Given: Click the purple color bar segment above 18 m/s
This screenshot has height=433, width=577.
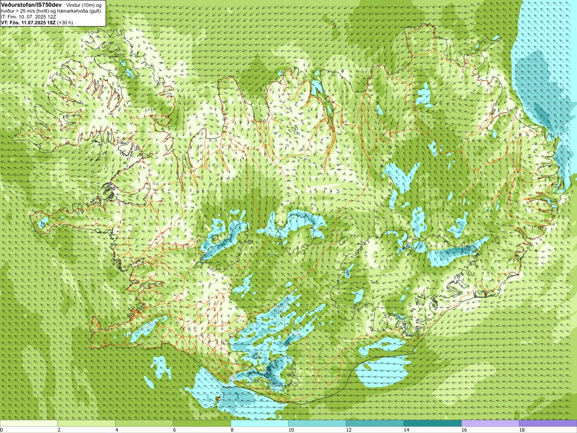Looking at the screenshot, I should tap(548, 424).
